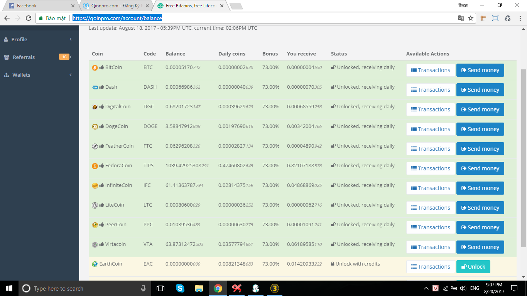Open Skype from the Windows taskbar

(180, 288)
